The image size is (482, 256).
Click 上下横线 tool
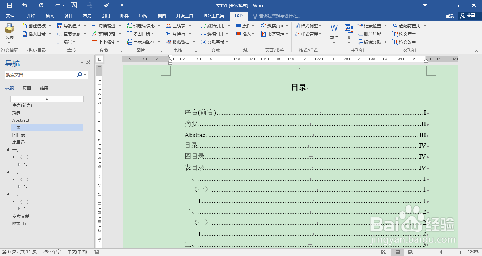coord(106,42)
